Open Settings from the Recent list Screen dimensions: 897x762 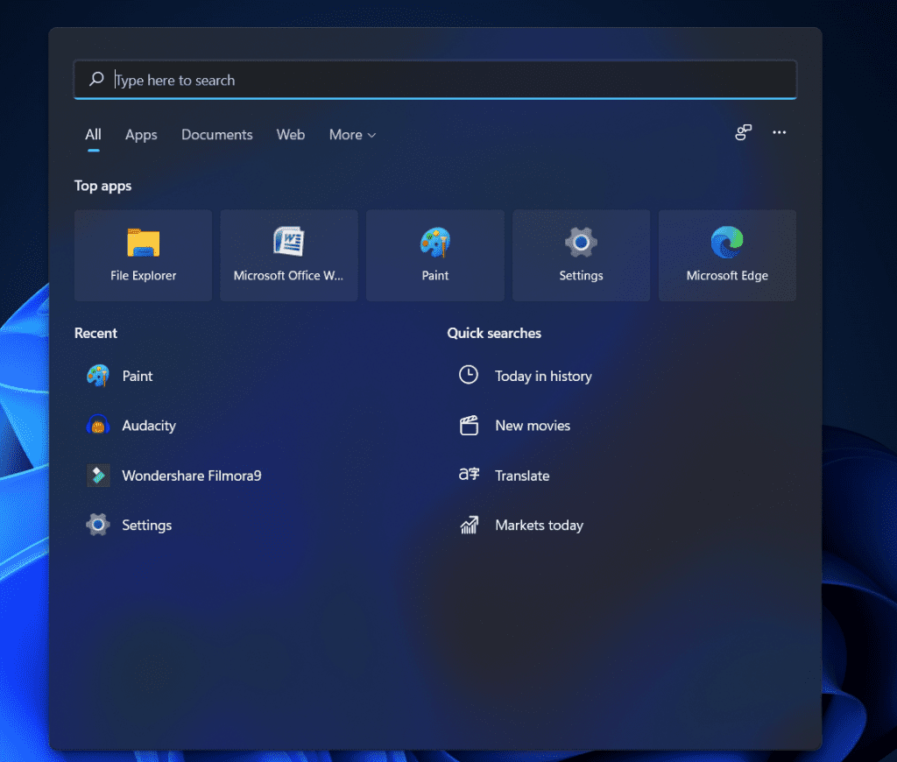(x=146, y=526)
